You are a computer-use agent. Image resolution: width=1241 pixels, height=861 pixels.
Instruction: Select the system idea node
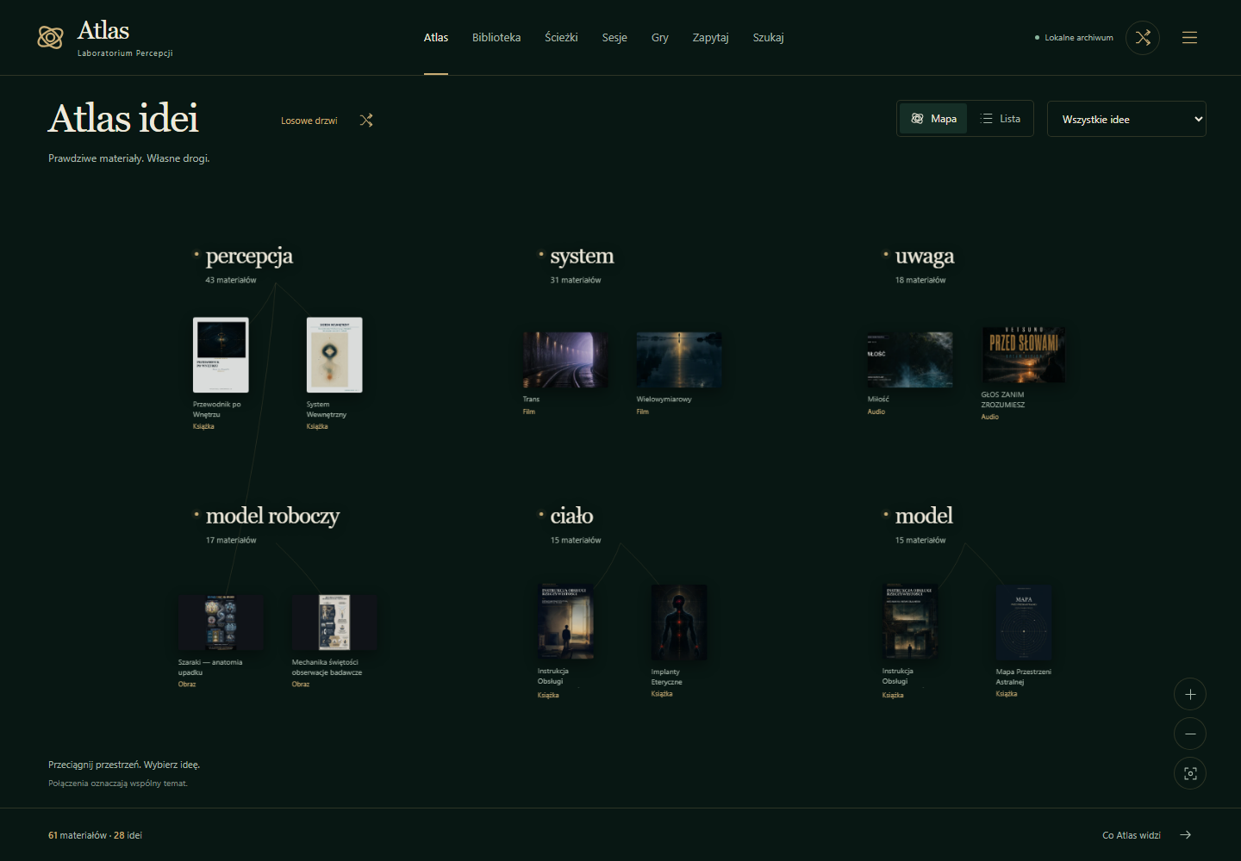(583, 256)
